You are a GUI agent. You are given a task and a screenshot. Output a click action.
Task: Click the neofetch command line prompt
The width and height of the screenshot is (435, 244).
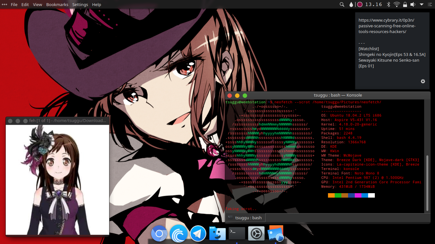[x=303, y=102]
